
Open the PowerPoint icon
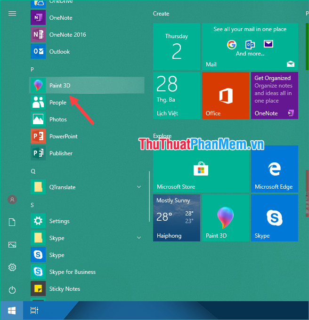(38, 136)
